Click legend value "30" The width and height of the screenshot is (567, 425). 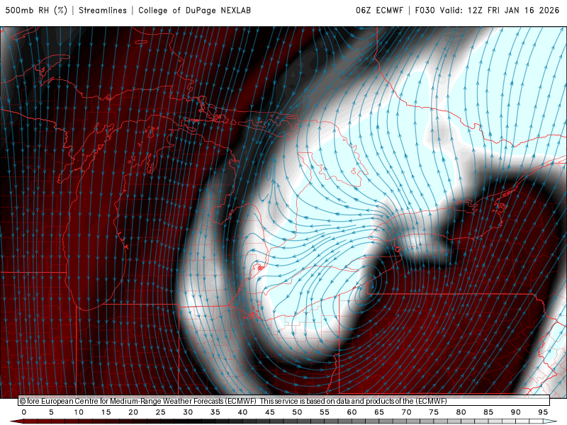pos(188,412)
